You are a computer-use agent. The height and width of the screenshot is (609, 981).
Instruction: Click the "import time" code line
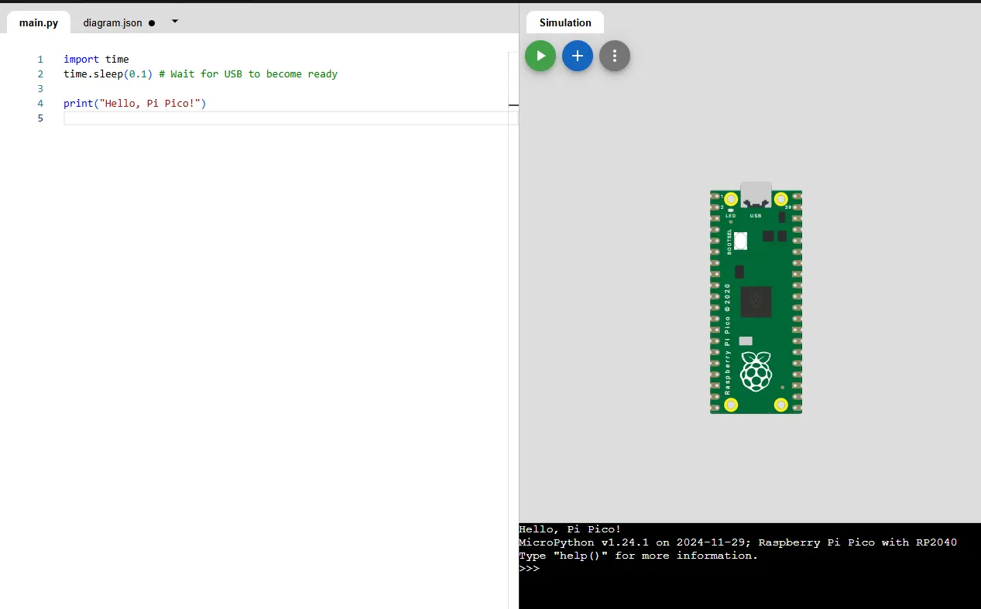click(96, 59)
